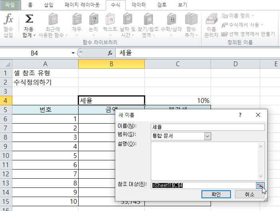Expand the 날짜 및 시간 dropdown arrow

pyautogui.click(x=133, y=35)
